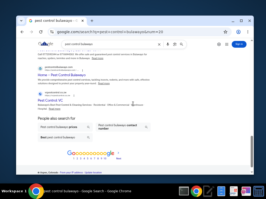Select the pest control bulawayo browser tab
Screen dimensions: 266x199
coord(56,21)
